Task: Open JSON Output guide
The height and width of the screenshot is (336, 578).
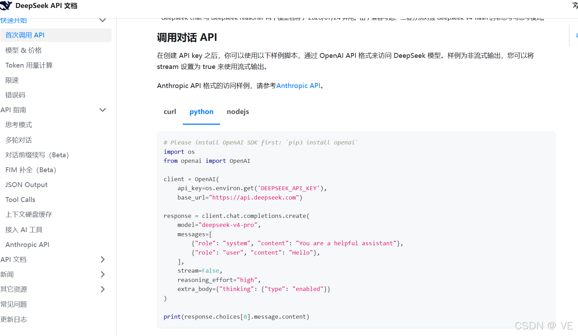Action: [x=26, y=185]
